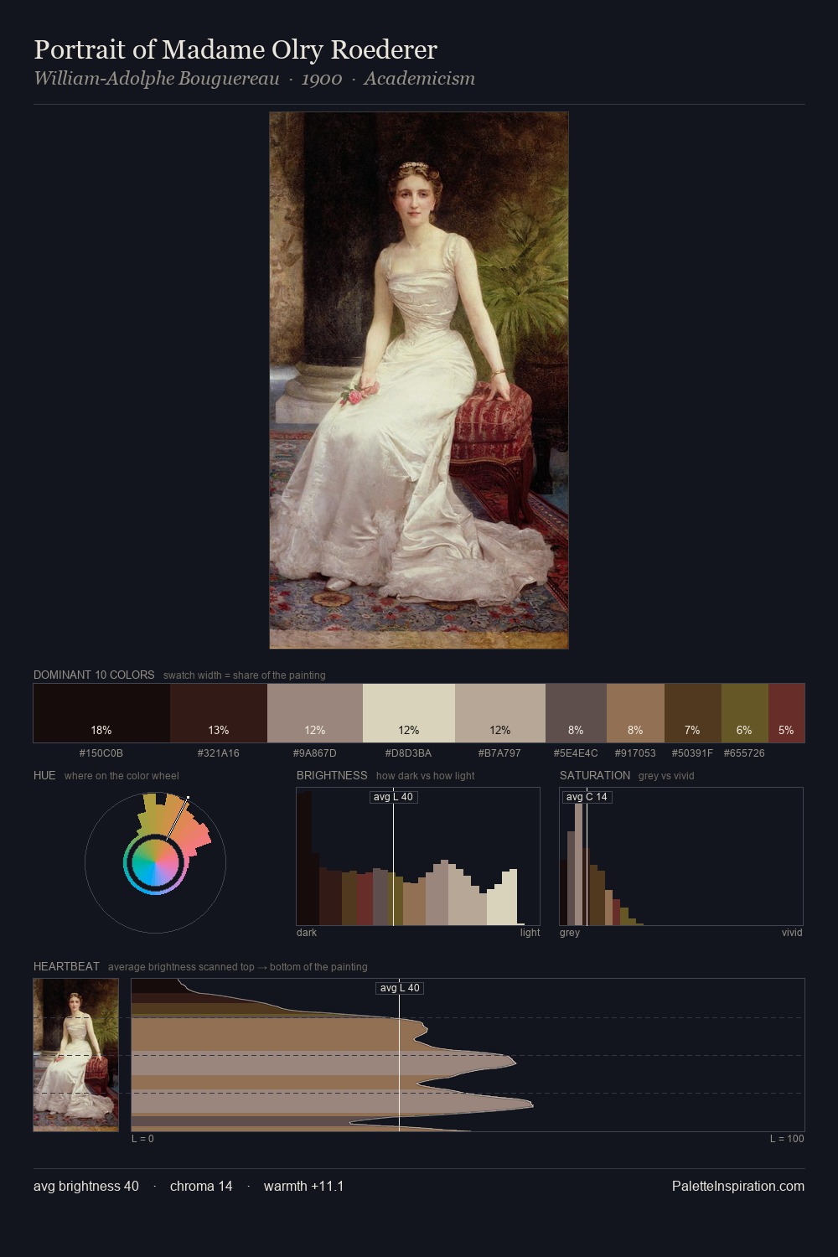Viewport: 838px width, 1257px height.
Task: Click the 'dark' axis label
Action: pyautogui.click(x=307, y=933)
